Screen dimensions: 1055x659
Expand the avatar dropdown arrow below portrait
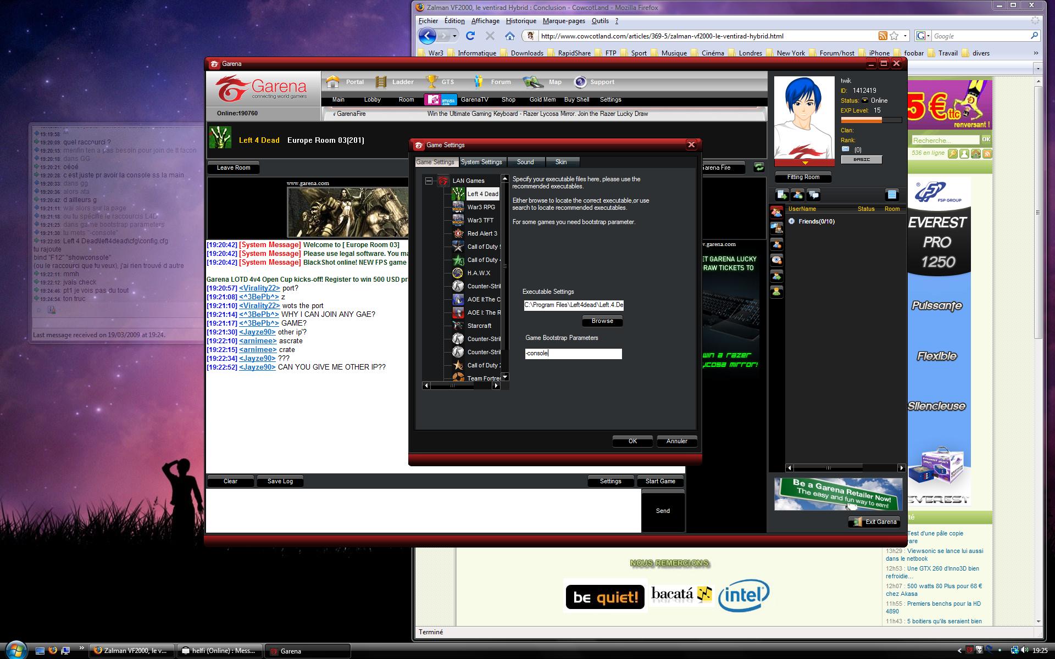coord(804,163)
